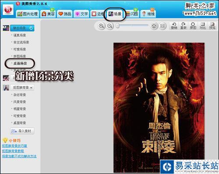Image resolution: width=219 pixels, height=174 pixels.
Task: Click the zoom out magnifier icon
Action: (109, 26)
